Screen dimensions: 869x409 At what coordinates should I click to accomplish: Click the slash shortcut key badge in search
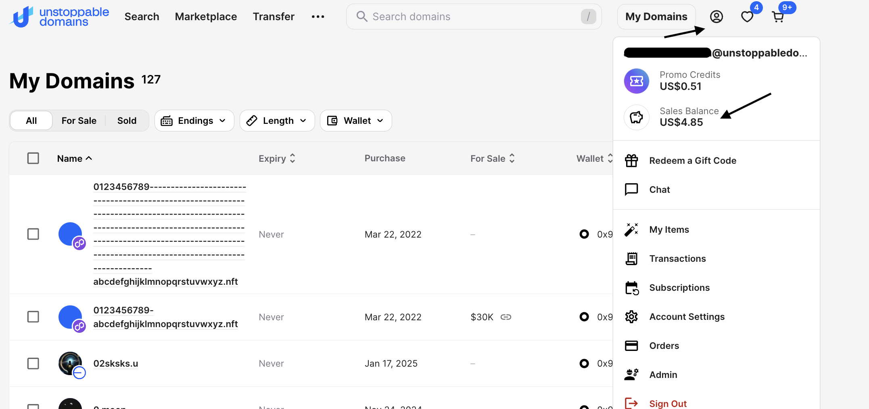[x=588, y=17]
